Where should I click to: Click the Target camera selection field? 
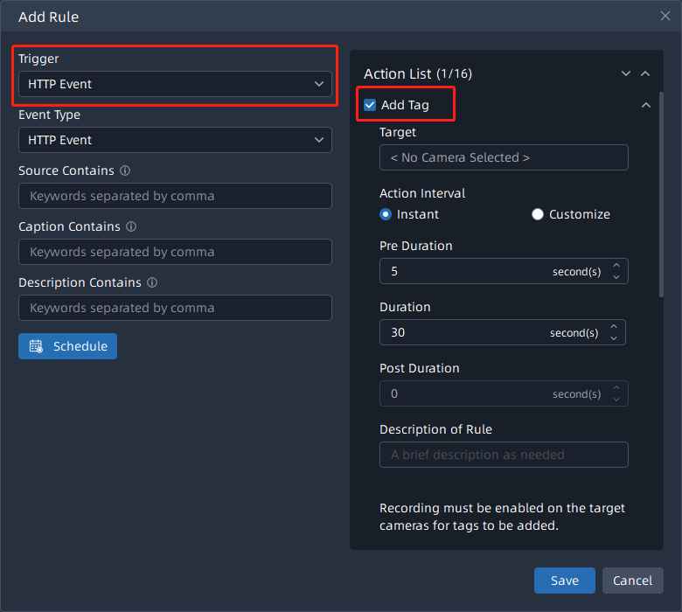[x=504, y=157]
